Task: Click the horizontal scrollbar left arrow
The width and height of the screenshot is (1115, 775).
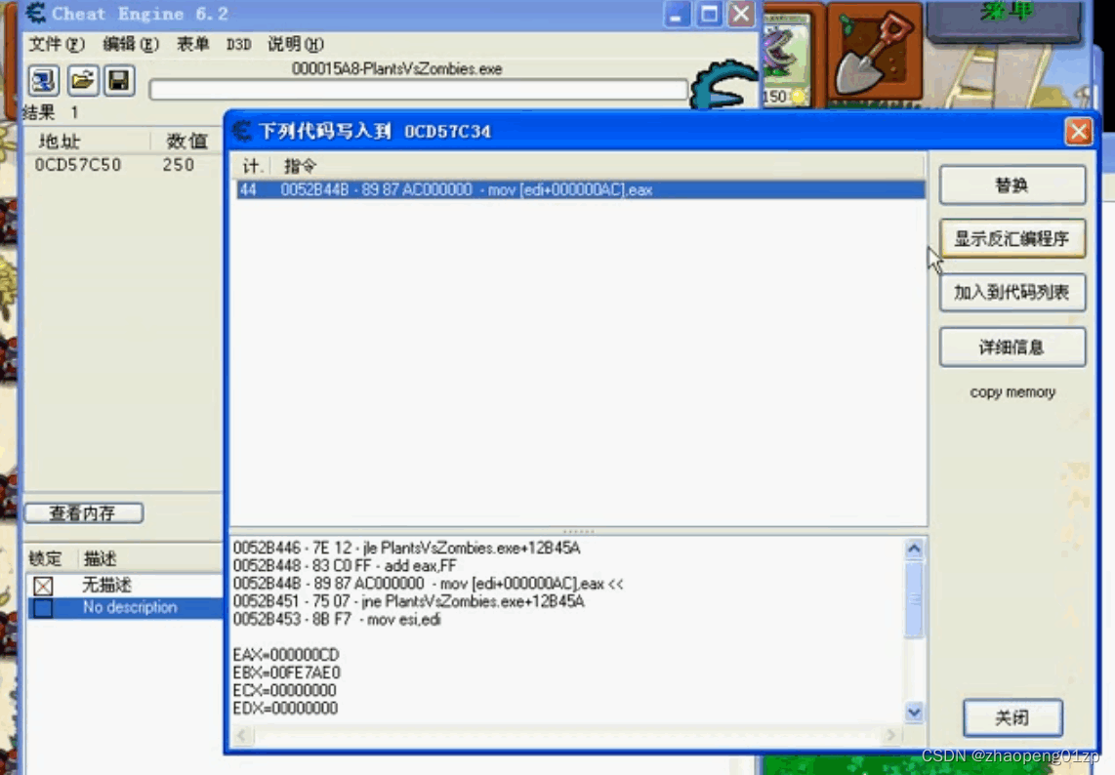Action: [x=242, y=734]
